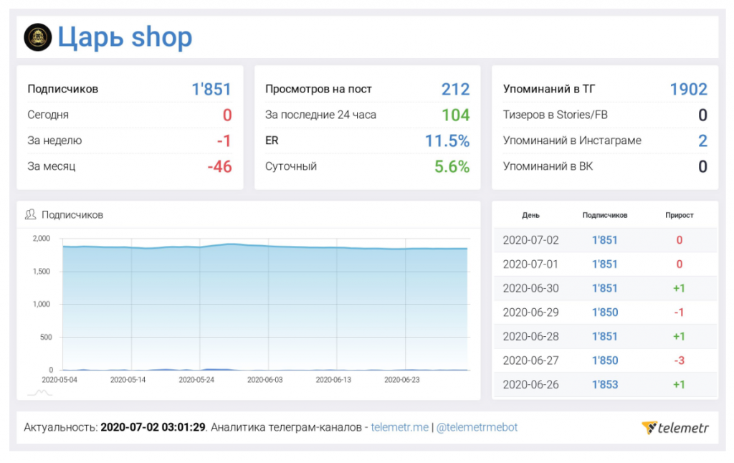Click the Просмотров на пост value 212
The width and height of the screenshot is (734, 463).
pyautogui.click(x=455, y=90)
